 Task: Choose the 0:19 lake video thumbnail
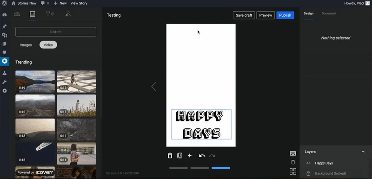click(35, 81)
